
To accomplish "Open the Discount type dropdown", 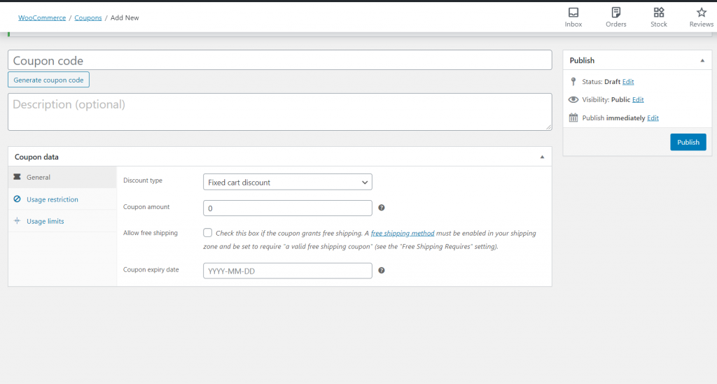I will [288, 182].
